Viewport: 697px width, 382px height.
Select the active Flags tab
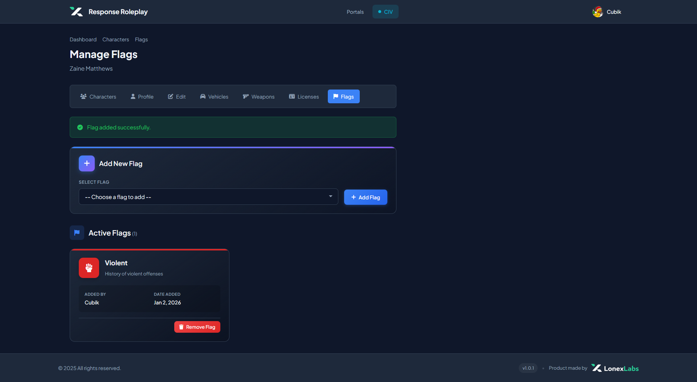[344, 97]
